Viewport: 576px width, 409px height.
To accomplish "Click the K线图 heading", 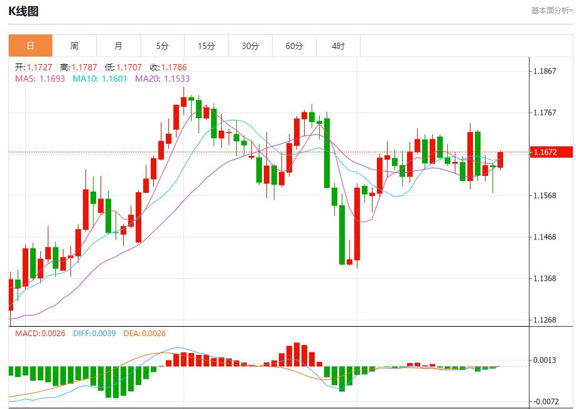I will (23, 11).
